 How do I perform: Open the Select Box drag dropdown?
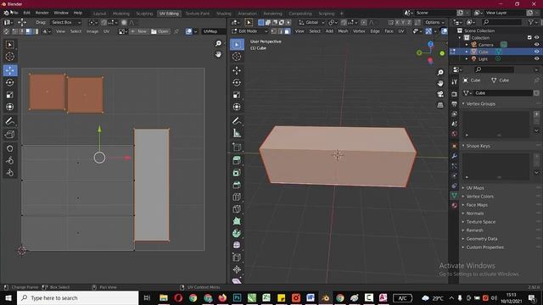[66, 22]
